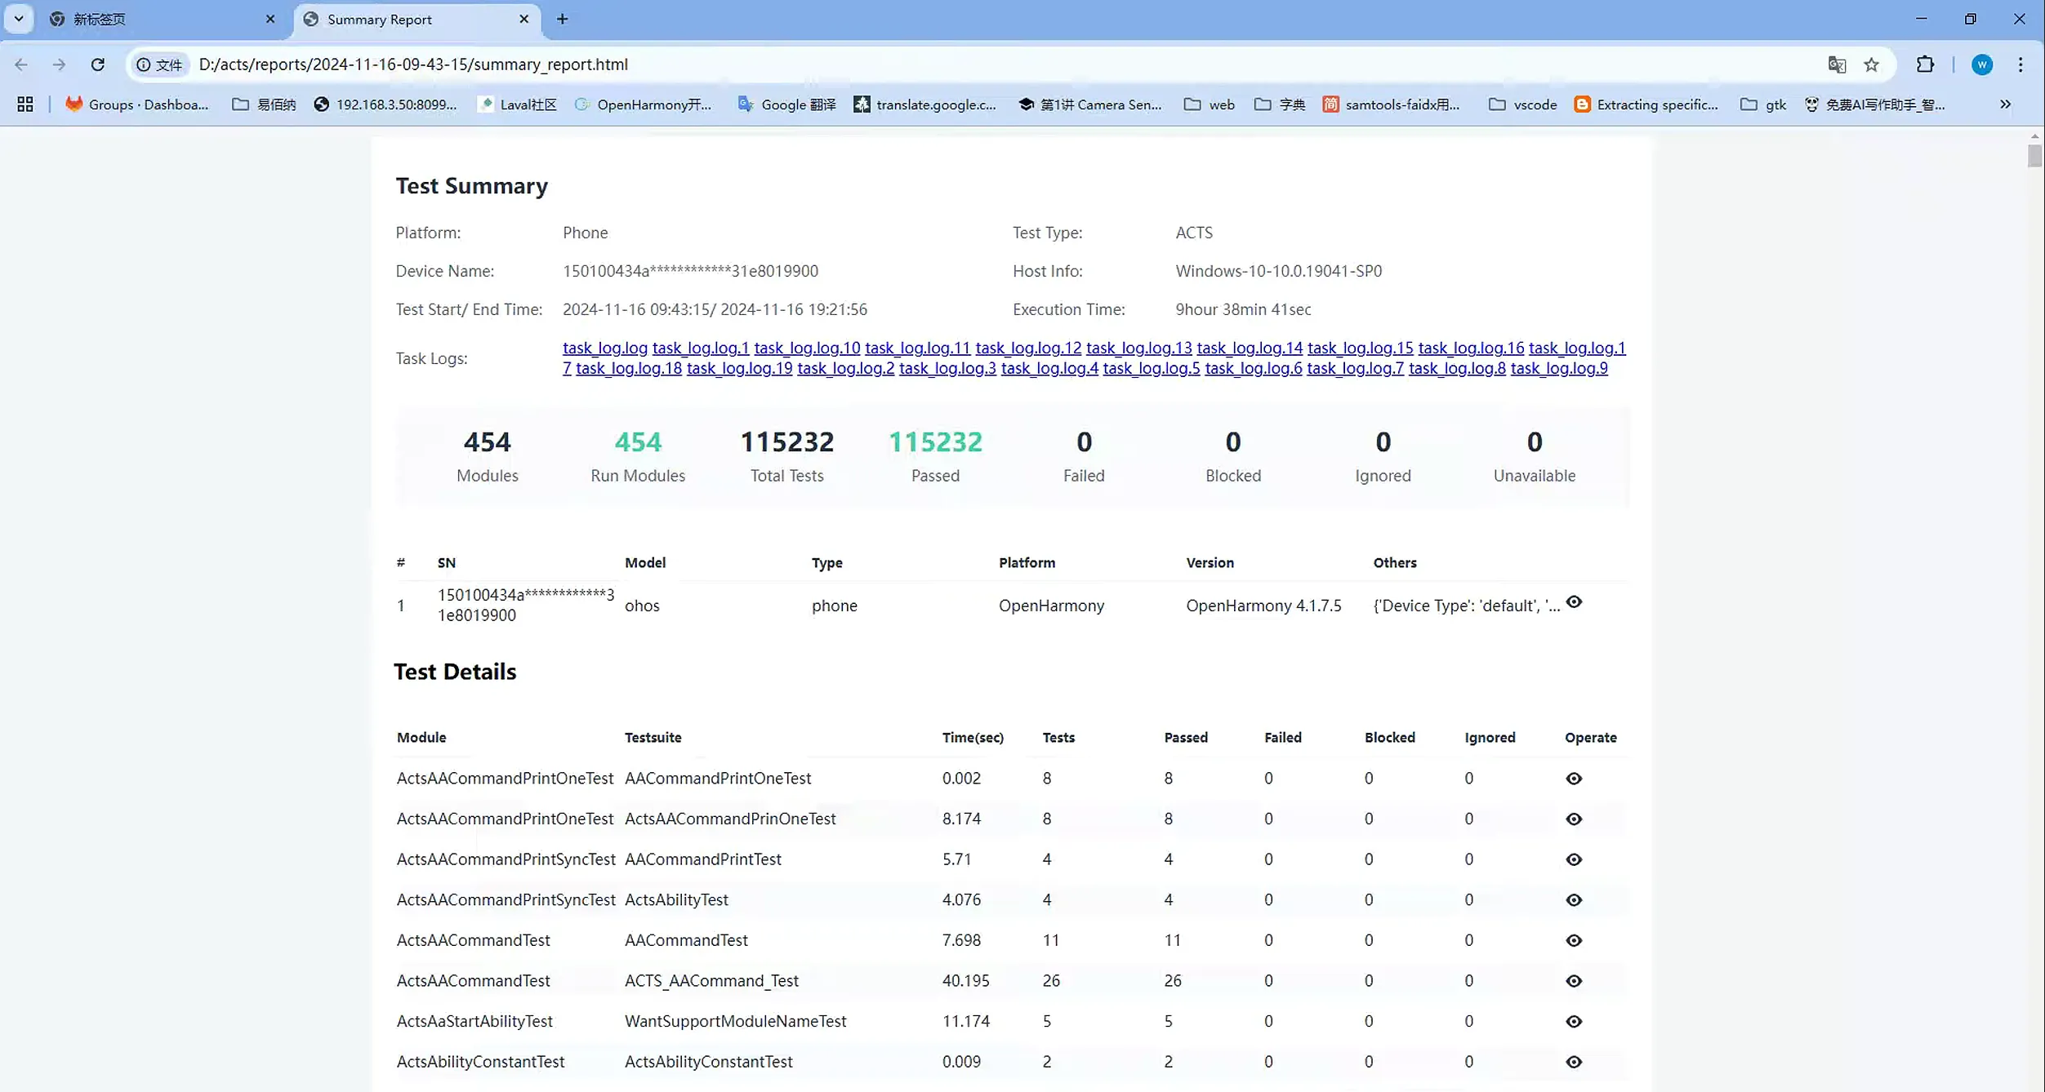Open the task_log.log.5 link

point(1152,368)
